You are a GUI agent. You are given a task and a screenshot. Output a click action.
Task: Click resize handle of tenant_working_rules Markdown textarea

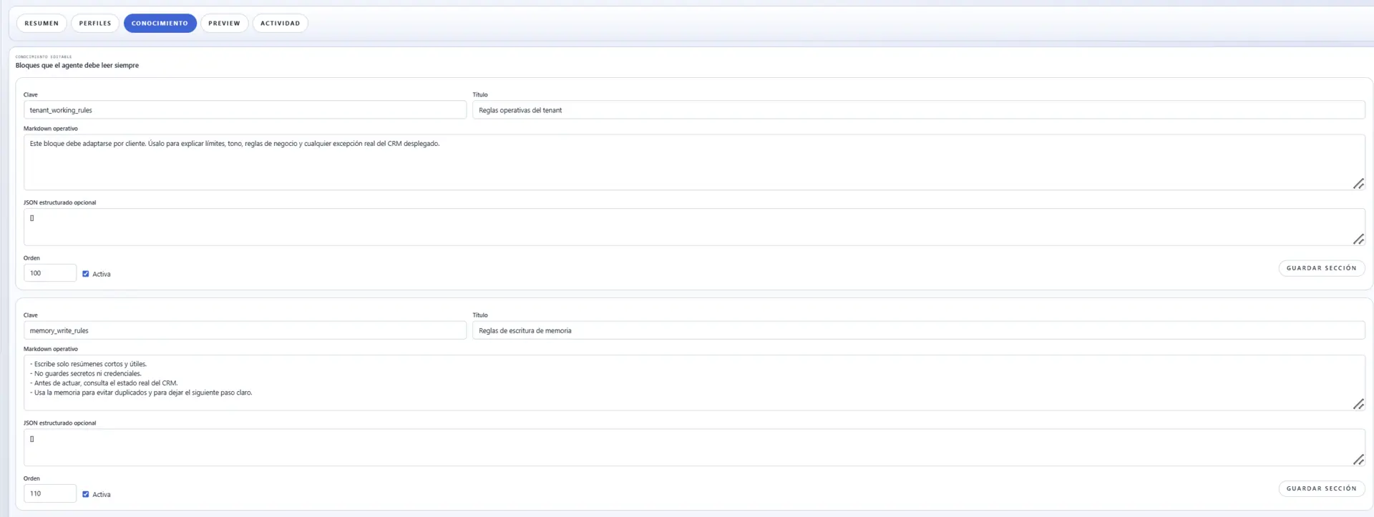(x=1358, y=184)
